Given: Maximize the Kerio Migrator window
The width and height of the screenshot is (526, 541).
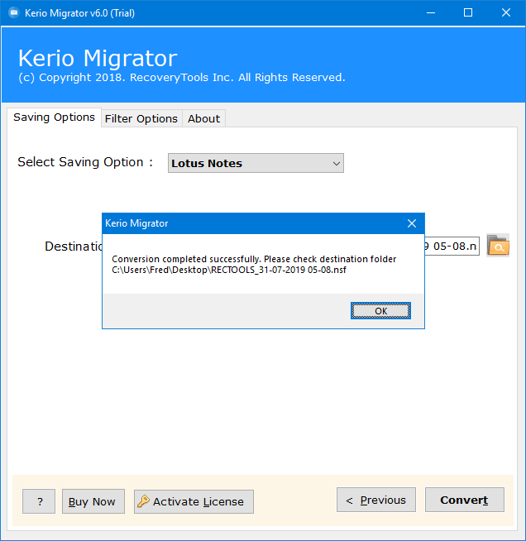Looking at the screenshot, I should tap(468, 12).
